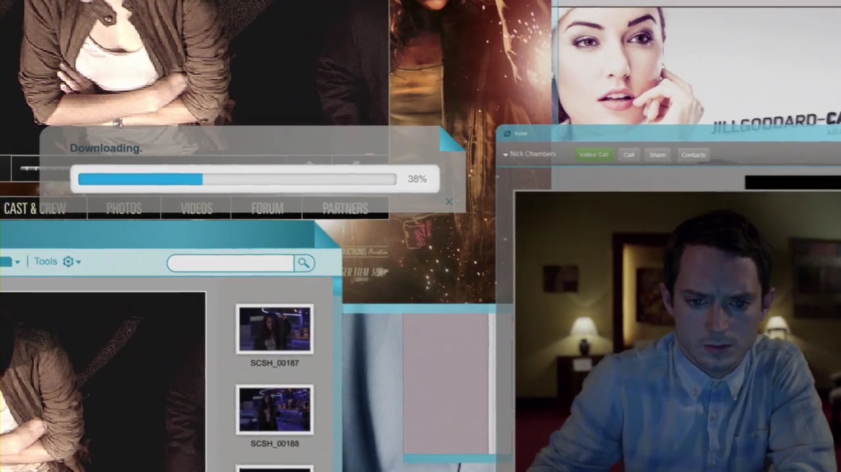The height and width of the screenshot is (472, 841).
Task: Click the SCSH_00187 file name
Action: (x=275, y=363)
